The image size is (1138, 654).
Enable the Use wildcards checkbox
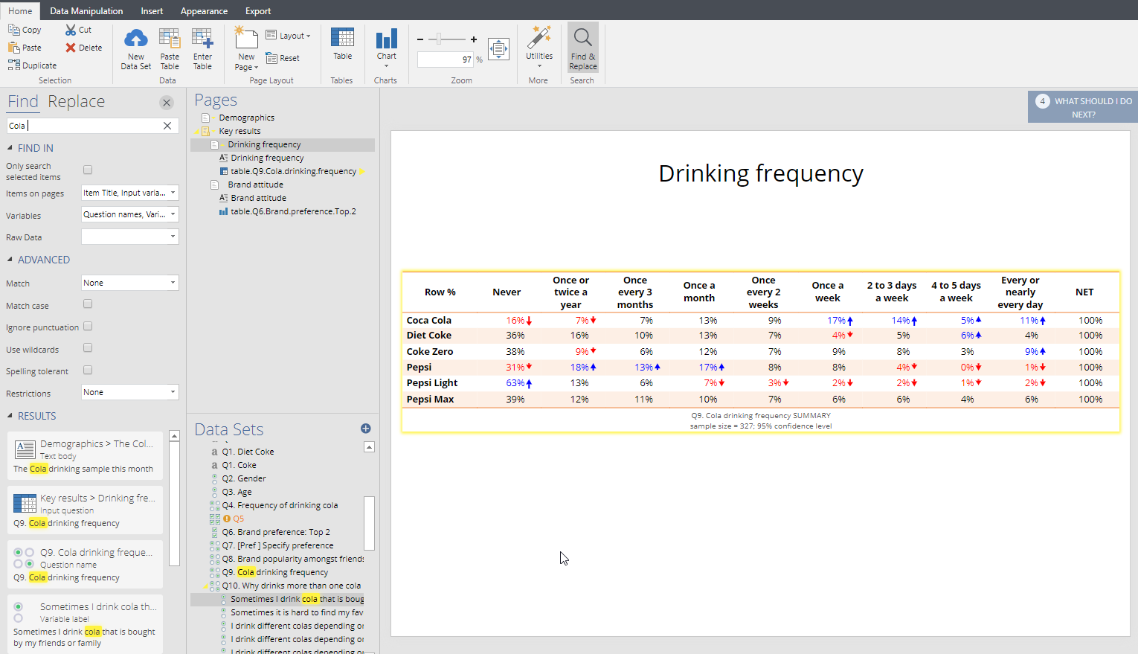pyautogui.click(x=88, y=348)
